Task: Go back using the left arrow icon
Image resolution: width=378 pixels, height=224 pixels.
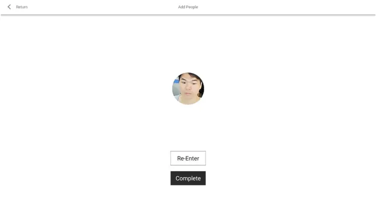Action: pos(9,7)
